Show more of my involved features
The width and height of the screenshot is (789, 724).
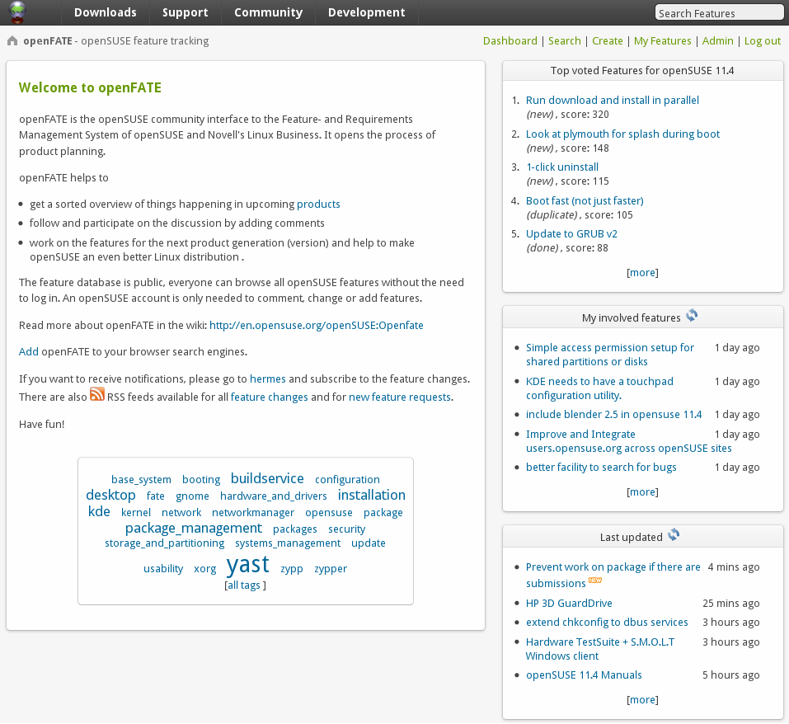[642, 492]
